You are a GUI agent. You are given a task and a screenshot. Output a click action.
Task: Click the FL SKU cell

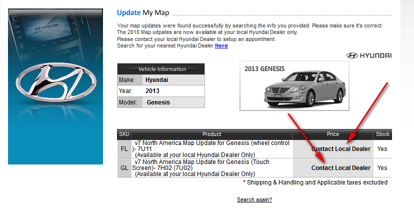point(124,149)
